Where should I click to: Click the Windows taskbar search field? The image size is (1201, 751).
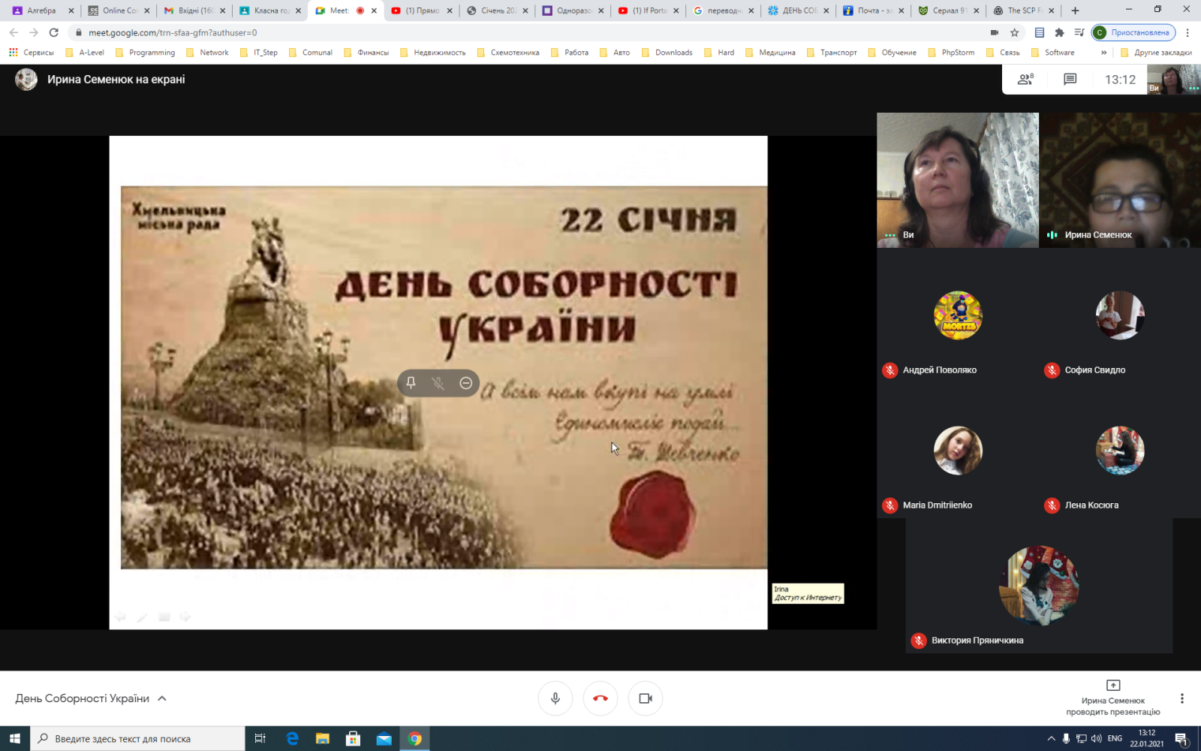138,739
